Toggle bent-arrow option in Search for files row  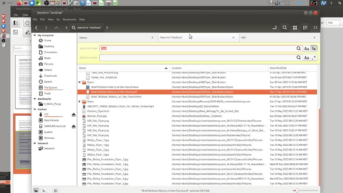pyautogui.click(x=314, y=49)
